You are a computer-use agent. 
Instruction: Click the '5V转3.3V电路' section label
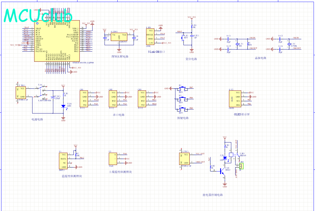[x=120, y=57]
